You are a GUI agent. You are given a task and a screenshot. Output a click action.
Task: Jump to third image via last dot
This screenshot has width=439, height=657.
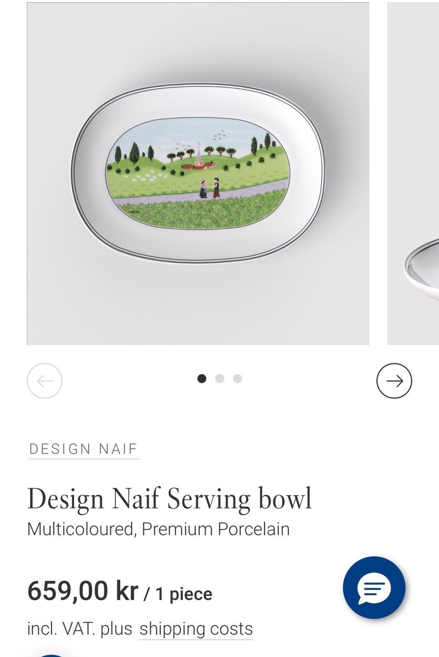[x=237, y=378]
